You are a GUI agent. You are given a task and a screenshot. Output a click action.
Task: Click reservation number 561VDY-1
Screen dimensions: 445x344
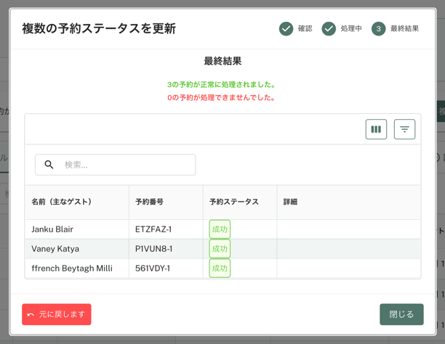[x=153, y=269]
